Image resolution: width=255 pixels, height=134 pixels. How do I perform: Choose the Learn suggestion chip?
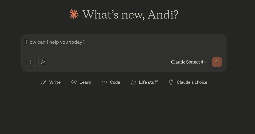[85, 82]
